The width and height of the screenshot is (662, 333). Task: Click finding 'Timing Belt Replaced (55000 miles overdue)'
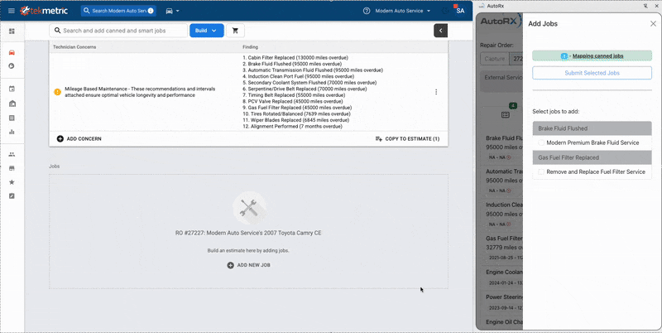coord(294,95)
